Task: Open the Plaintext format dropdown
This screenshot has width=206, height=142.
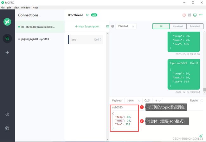Action: [x=126, y=26]
